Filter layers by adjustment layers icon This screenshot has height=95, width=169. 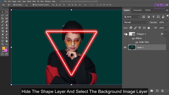pyautogui.click(x=148, y=17)
